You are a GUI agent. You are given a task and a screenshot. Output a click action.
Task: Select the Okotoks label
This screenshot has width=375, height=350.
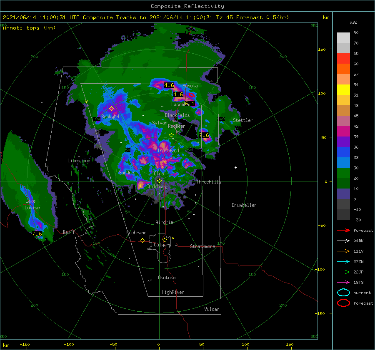point(167,278)
